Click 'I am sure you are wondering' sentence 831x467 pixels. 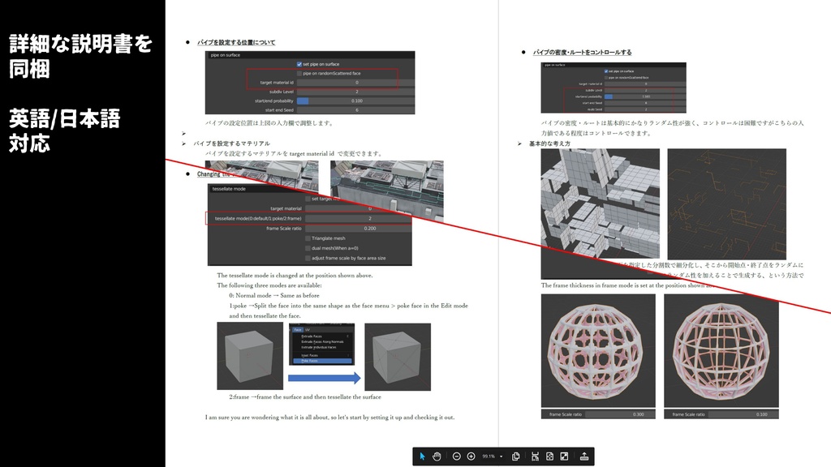(329, 418)
